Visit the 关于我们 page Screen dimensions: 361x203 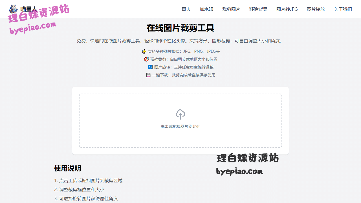coord(343,9)
